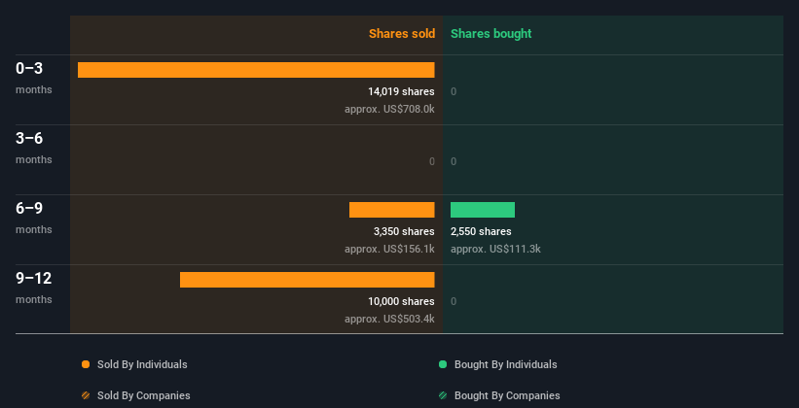This screenshot has height=408, width=799.
Task: Toggle the Sold By Companies legend label
Action: [144, 395]
